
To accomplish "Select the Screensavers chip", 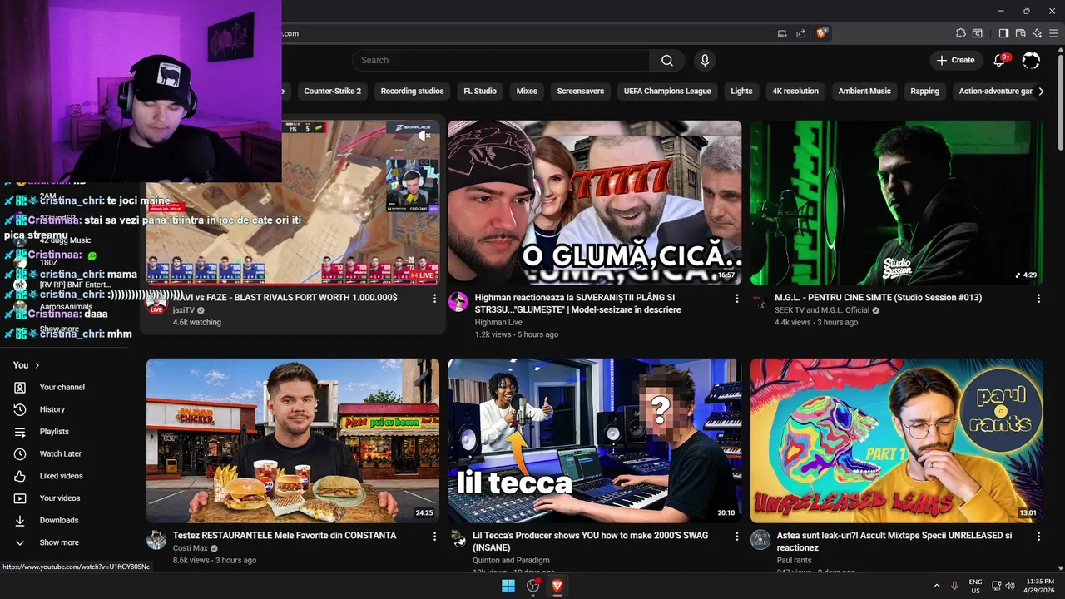I will (x=581, y=92).
